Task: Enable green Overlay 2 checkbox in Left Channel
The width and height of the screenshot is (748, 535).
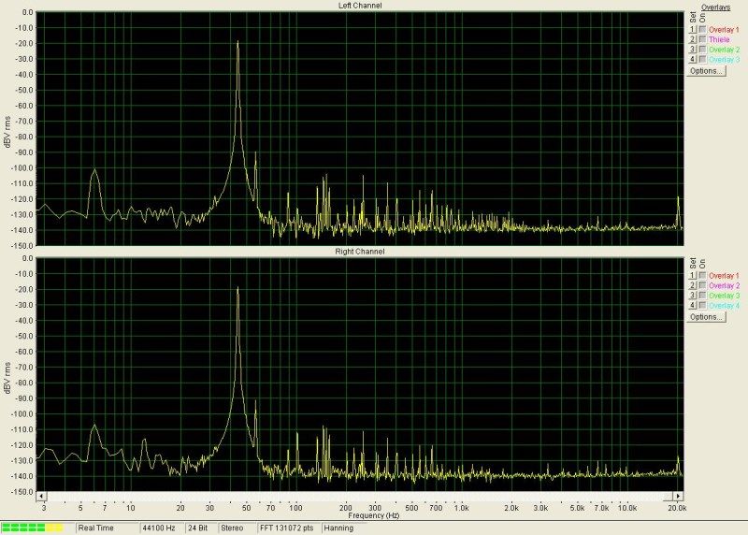Action: 702,50
